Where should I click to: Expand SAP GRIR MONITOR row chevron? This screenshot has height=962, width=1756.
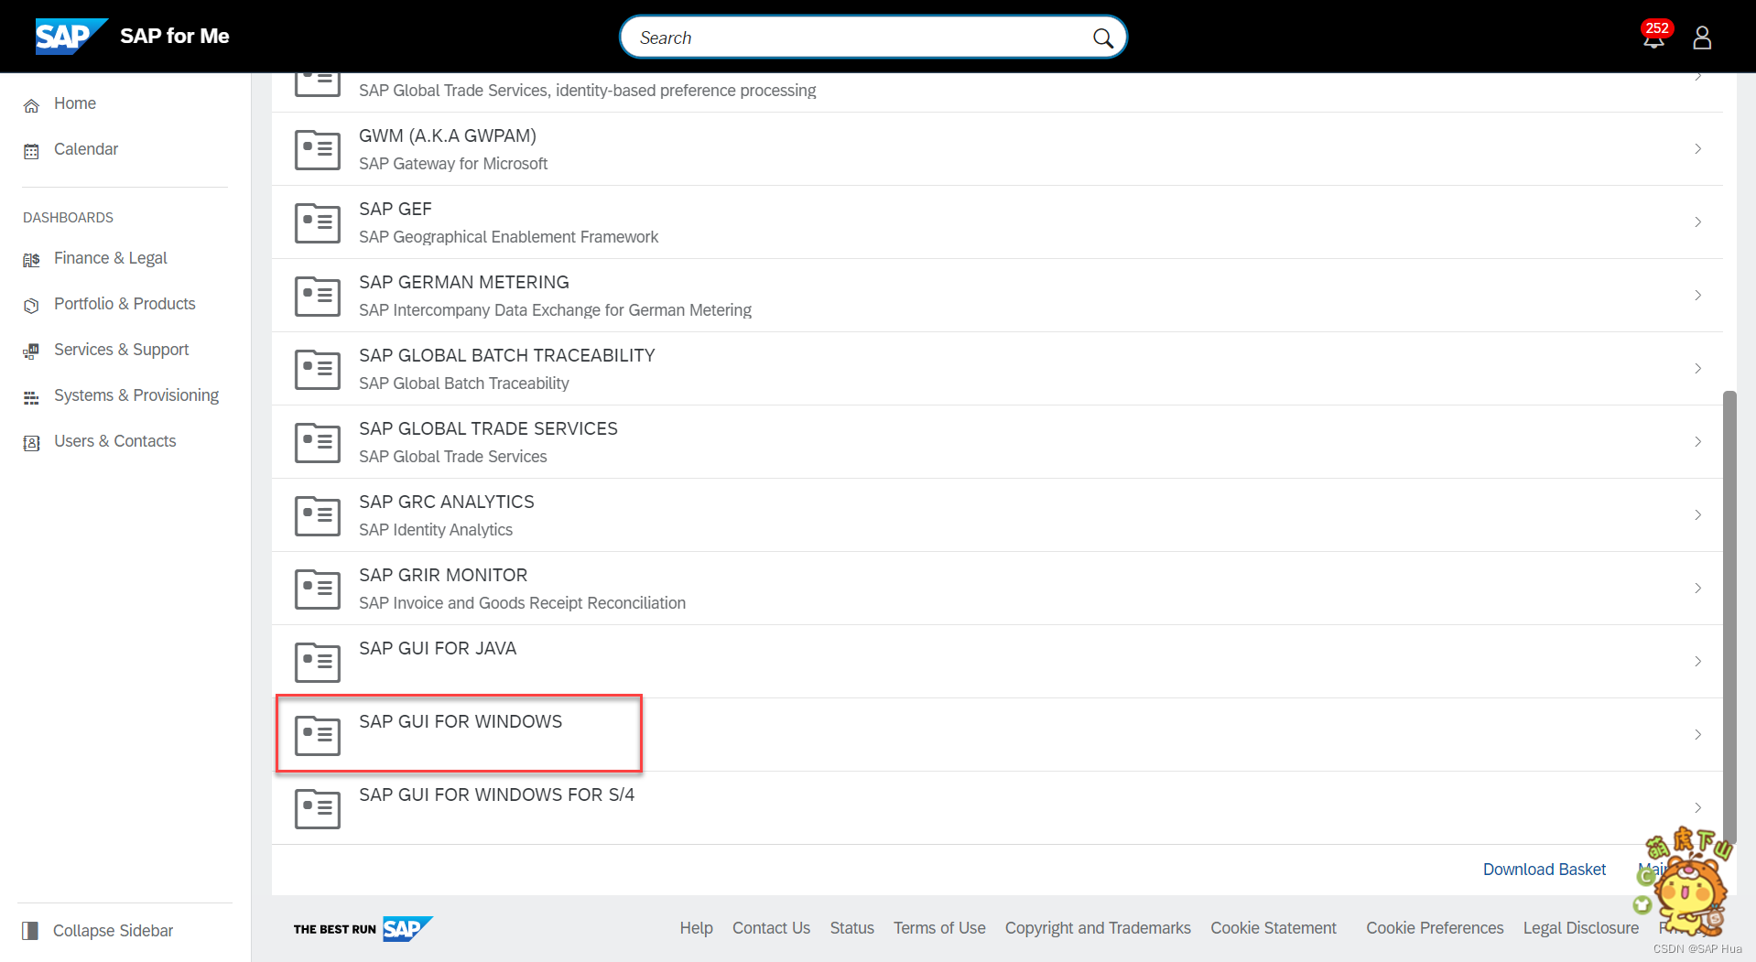point(1697,589)
